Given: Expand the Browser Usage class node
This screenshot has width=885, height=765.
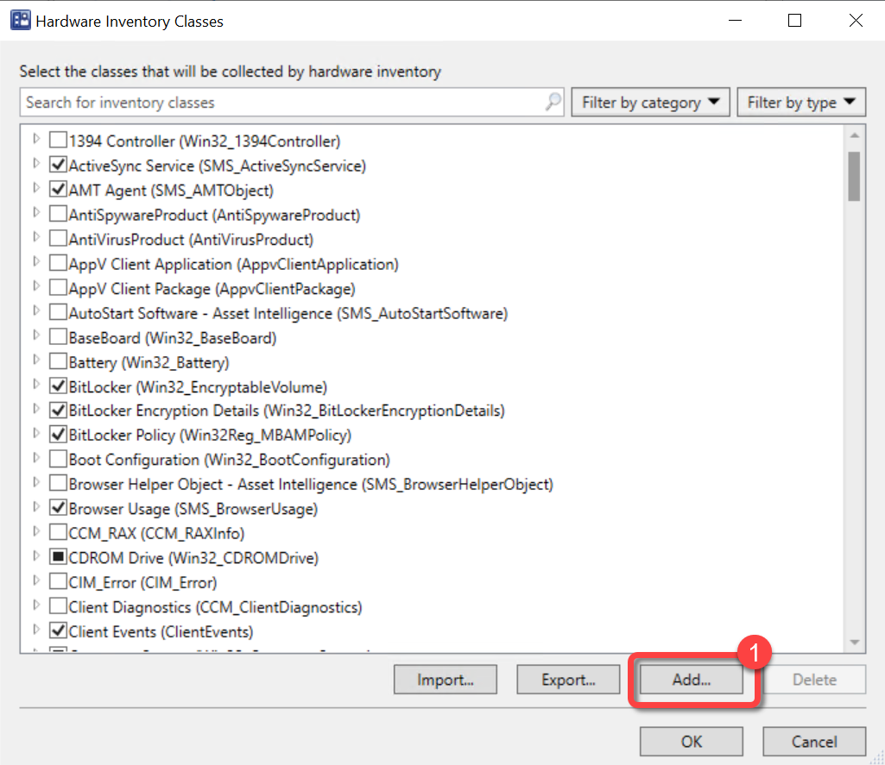Looking at the screenshot, I should (36, 508).
